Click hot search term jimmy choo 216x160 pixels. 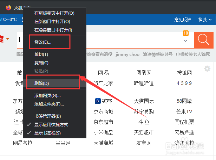[127, 54]
